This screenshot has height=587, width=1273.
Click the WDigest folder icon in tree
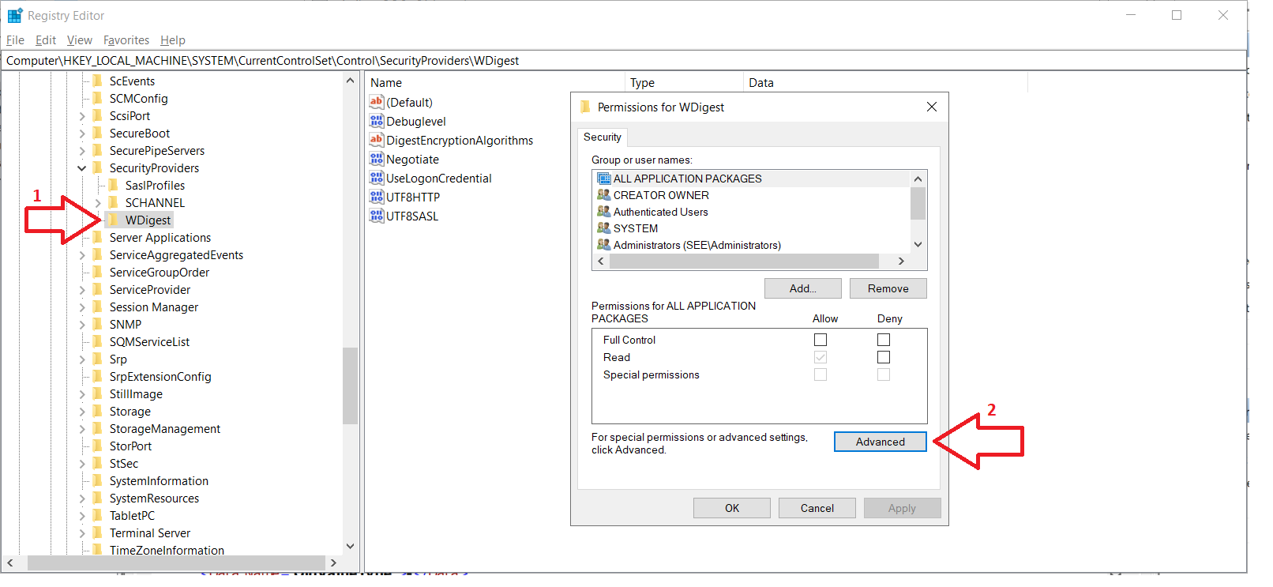(114, 220)
